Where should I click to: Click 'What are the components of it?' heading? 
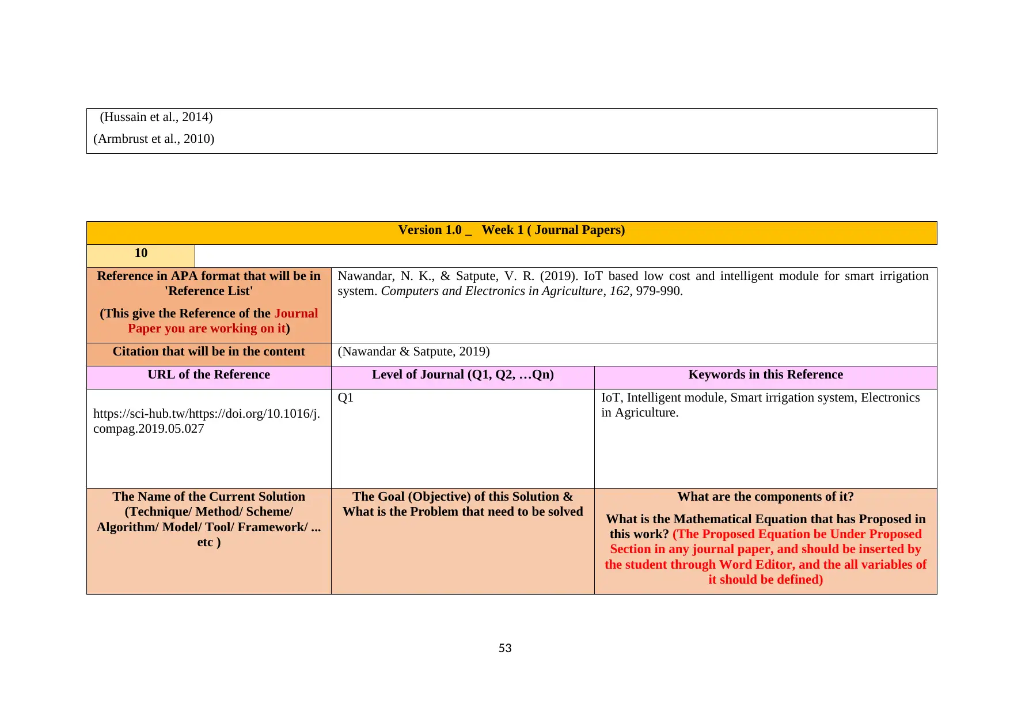pyautogui.click(x=766, y=497)
